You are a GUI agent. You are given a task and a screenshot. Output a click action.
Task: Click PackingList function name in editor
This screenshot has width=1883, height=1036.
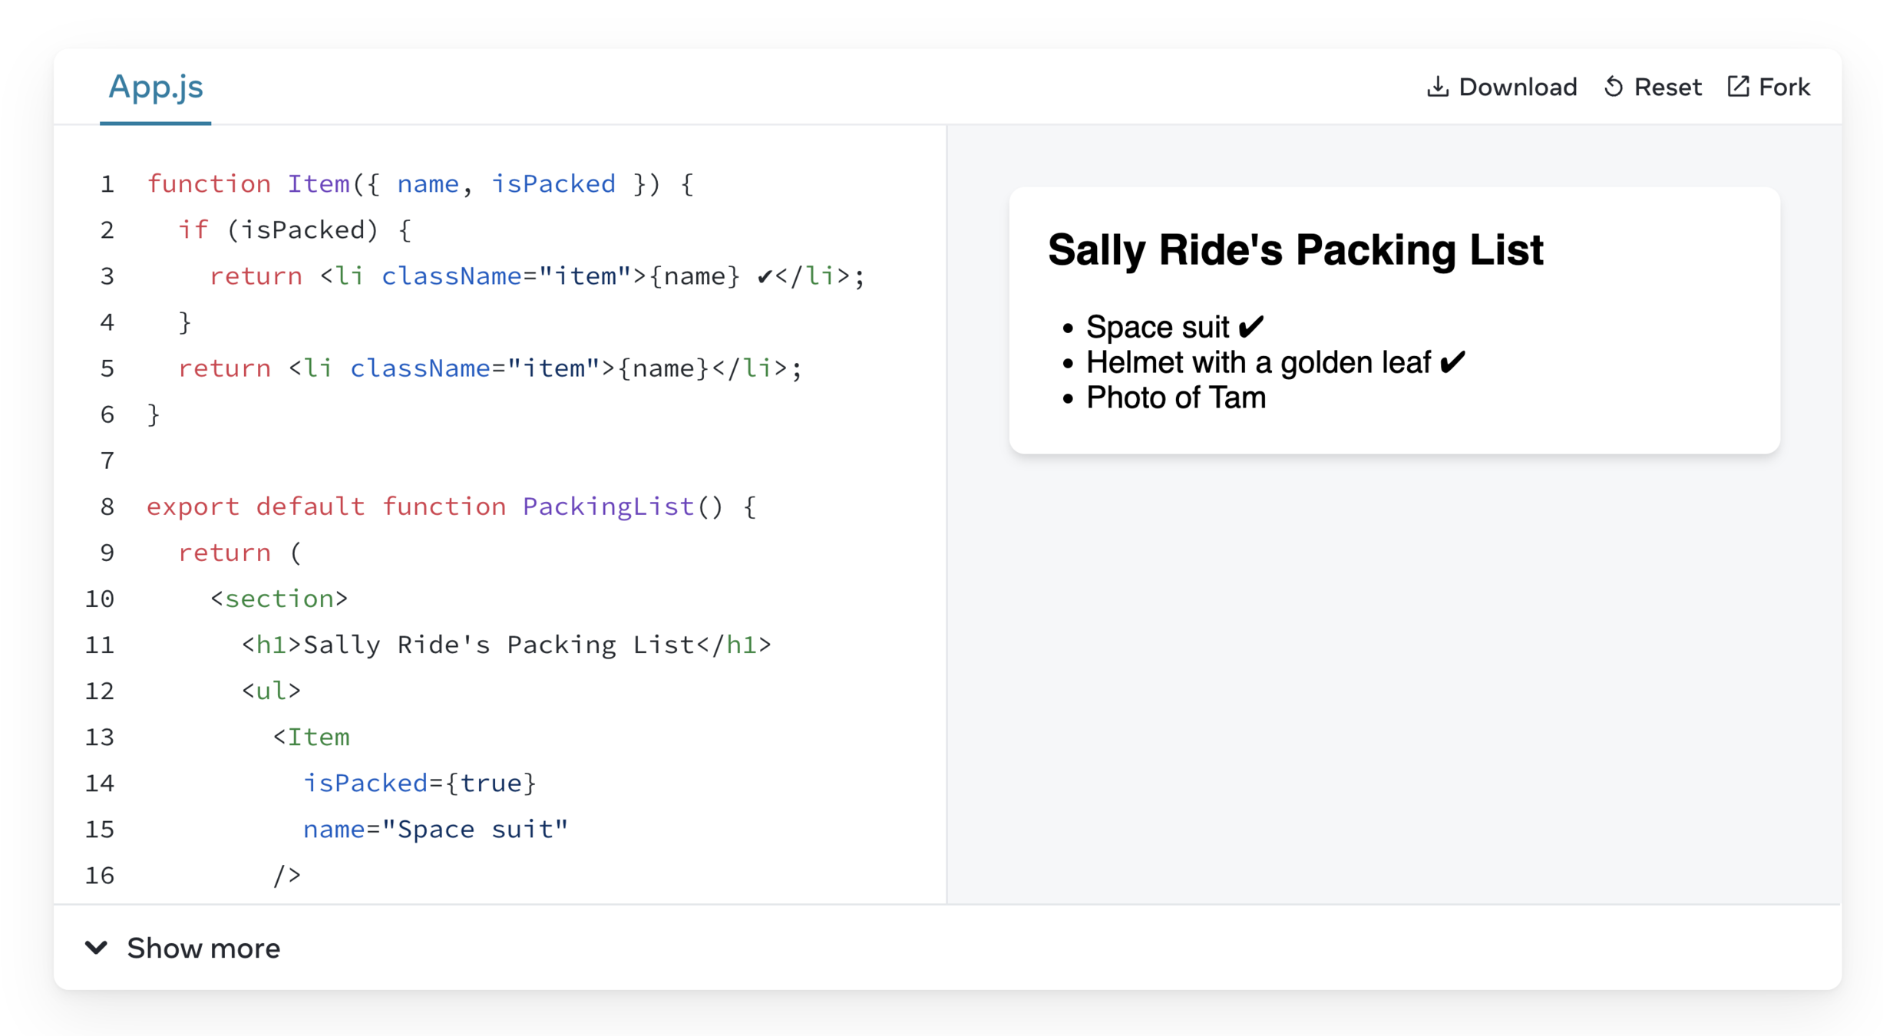click(608, 506)
